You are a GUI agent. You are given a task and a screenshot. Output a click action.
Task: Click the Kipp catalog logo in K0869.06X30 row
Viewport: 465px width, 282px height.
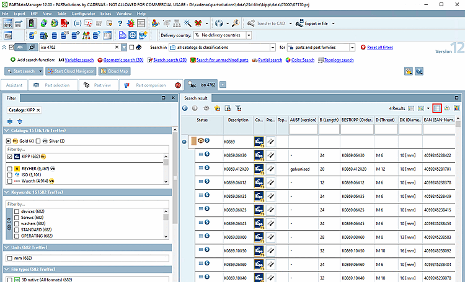coord(259,155)
